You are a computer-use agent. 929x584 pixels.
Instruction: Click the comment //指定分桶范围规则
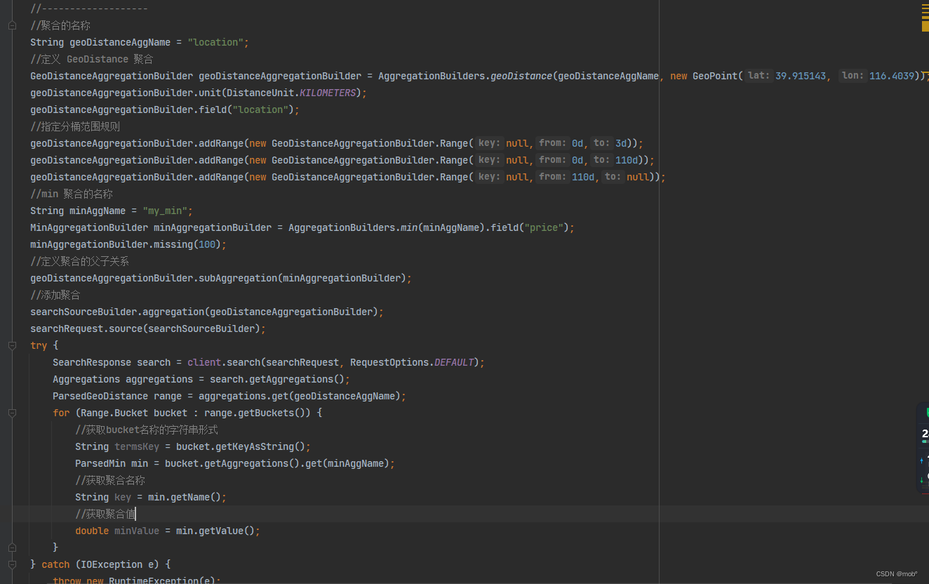coord(75,126)
